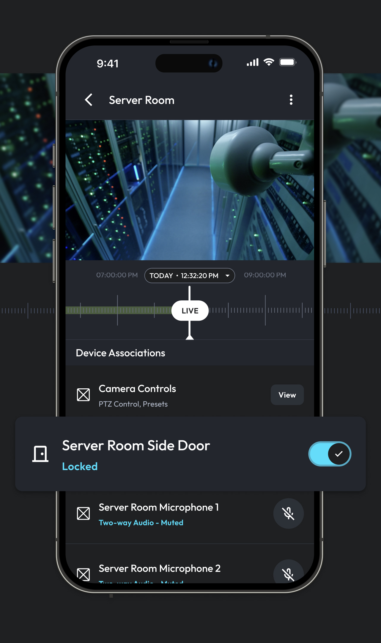The width and height of the screenshot is (381, 643).
Task: Open the three-dot overflow menu
Action: pos(291,100)
